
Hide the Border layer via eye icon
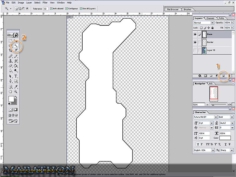195,42
